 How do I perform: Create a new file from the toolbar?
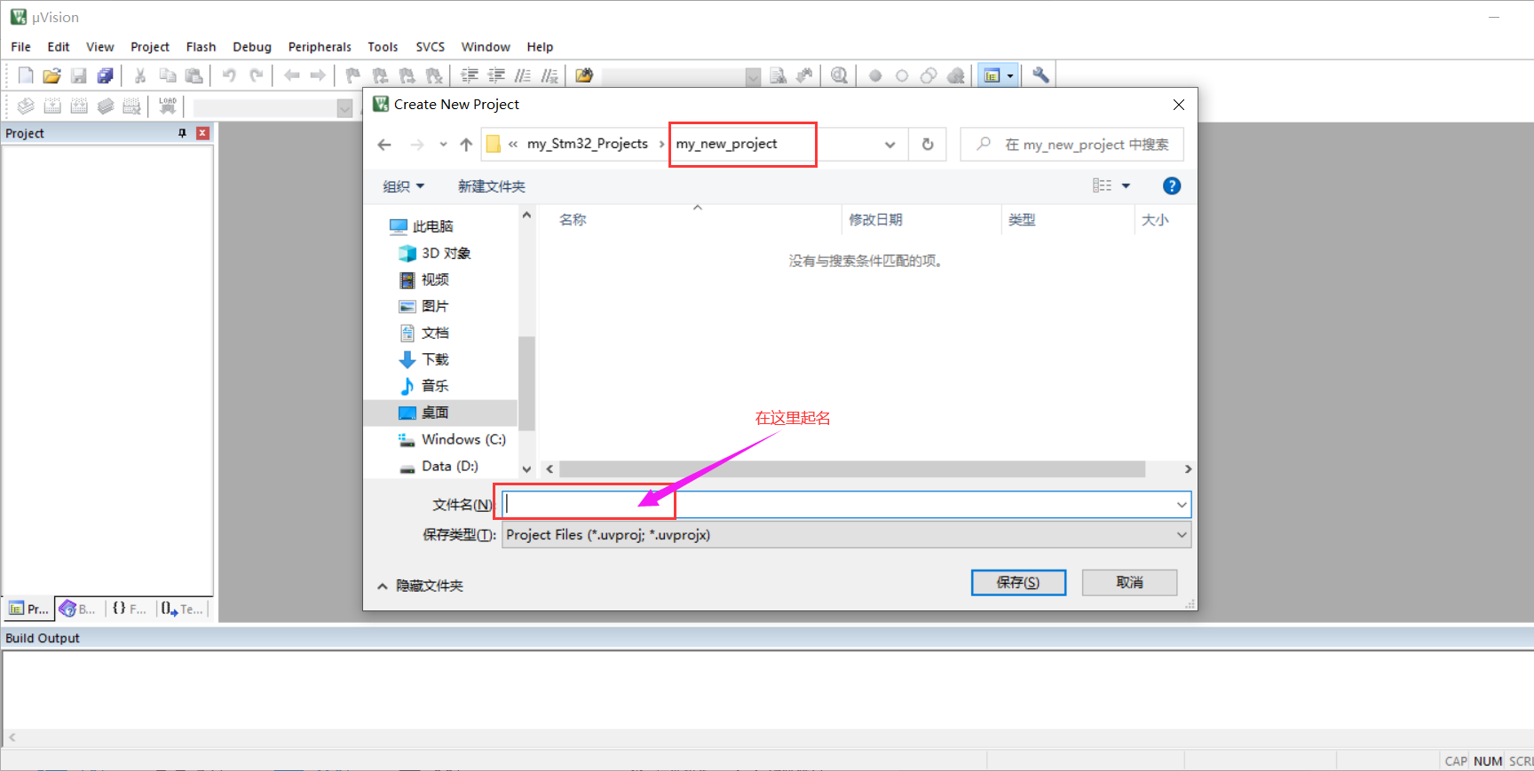(x=26, y=75)
